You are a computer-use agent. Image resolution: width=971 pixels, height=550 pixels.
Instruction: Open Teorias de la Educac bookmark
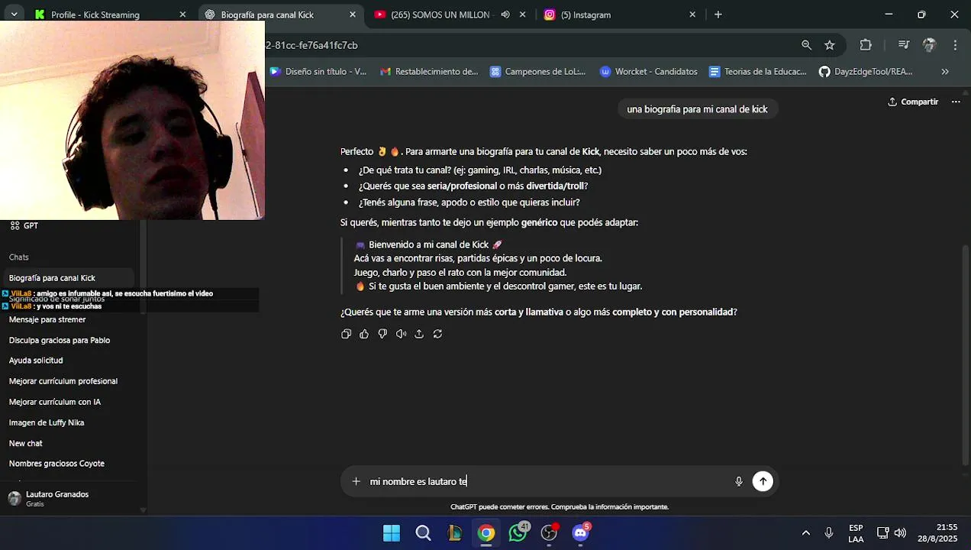coord(758,72)
